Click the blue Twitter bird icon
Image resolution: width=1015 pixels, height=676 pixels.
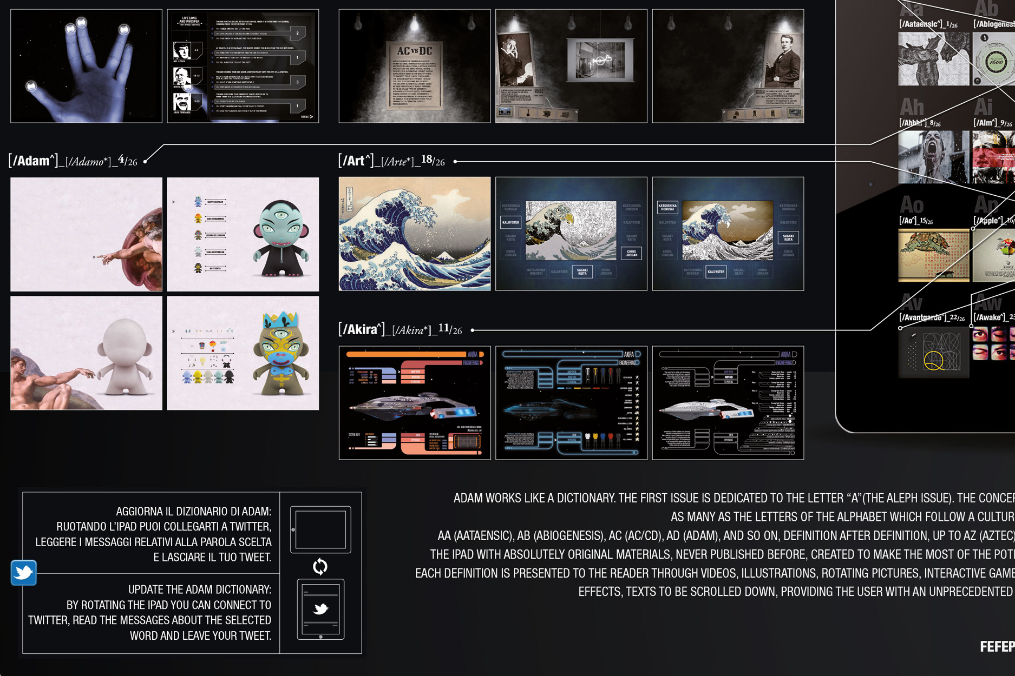tap(24, 573)
